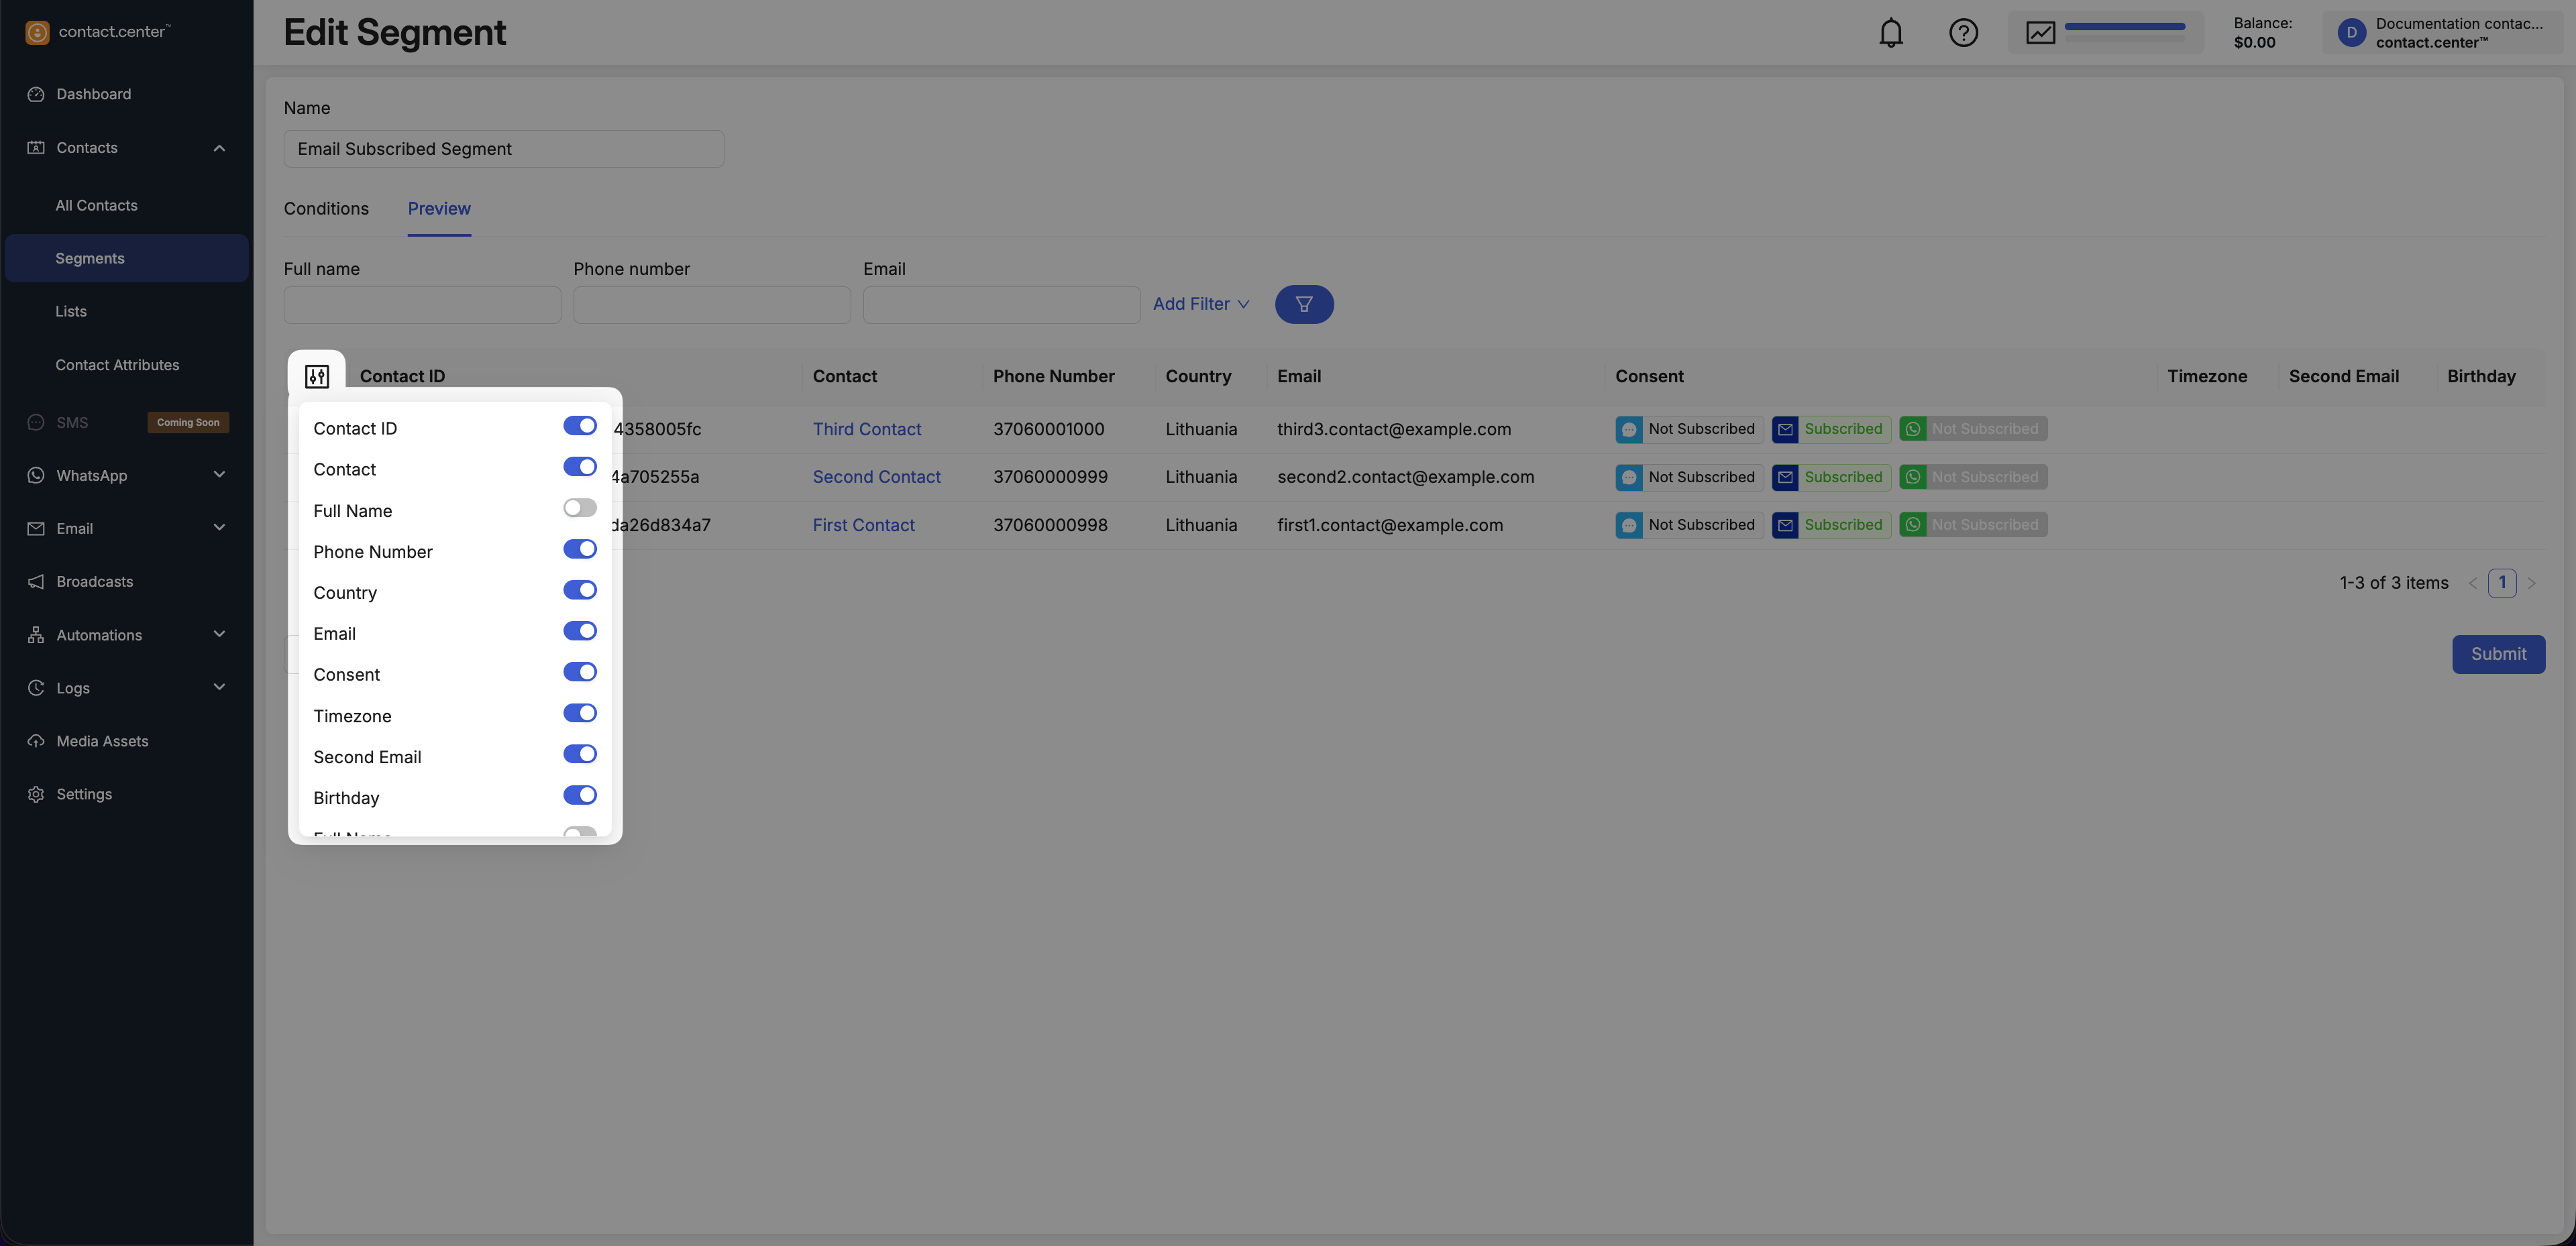Image resolution: width=2576 pixels, height=1246 pixels.
Task: Disable the Birthday column toggle
Action: point(579,796)
